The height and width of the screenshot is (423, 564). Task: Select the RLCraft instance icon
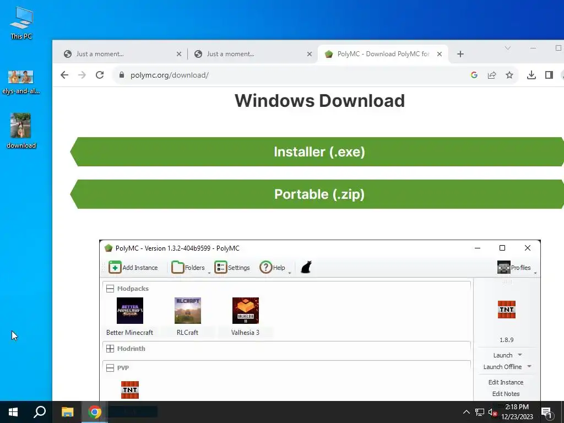pos(187,311)
